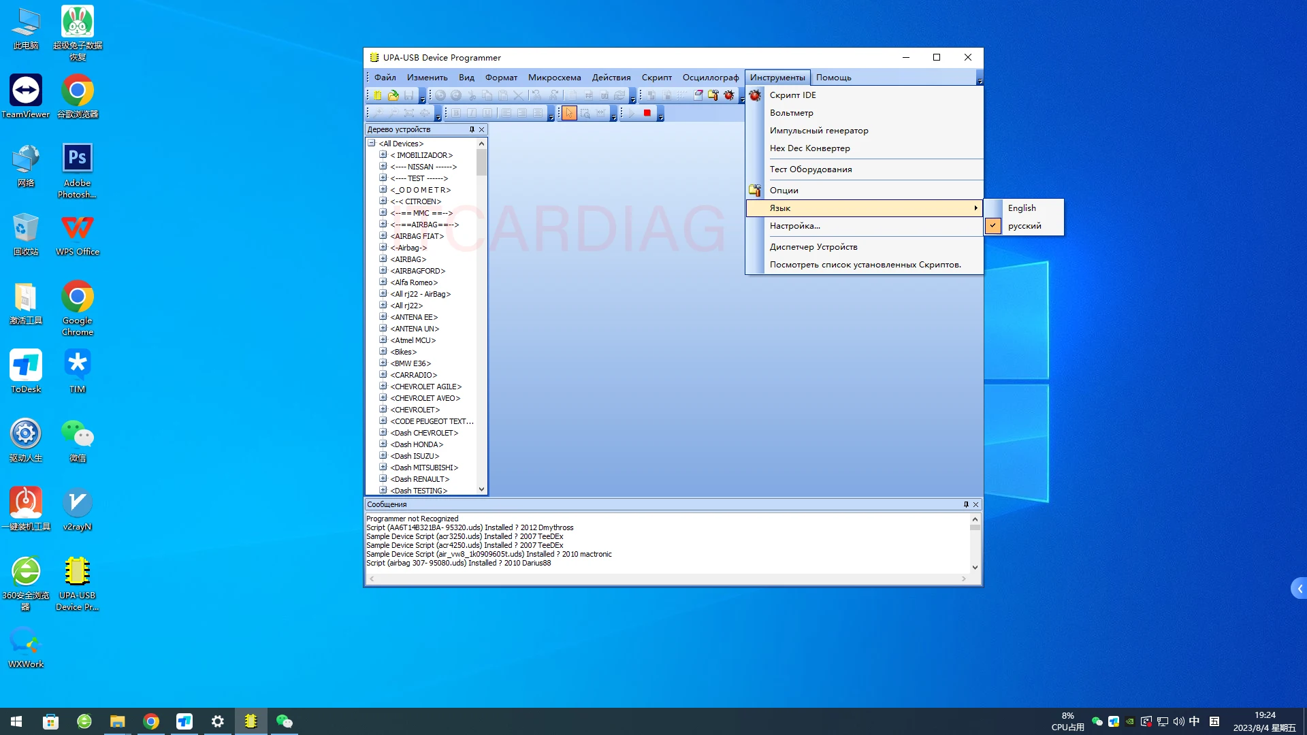Open Adobe Photoshop desktop icon

coord(77,171)
